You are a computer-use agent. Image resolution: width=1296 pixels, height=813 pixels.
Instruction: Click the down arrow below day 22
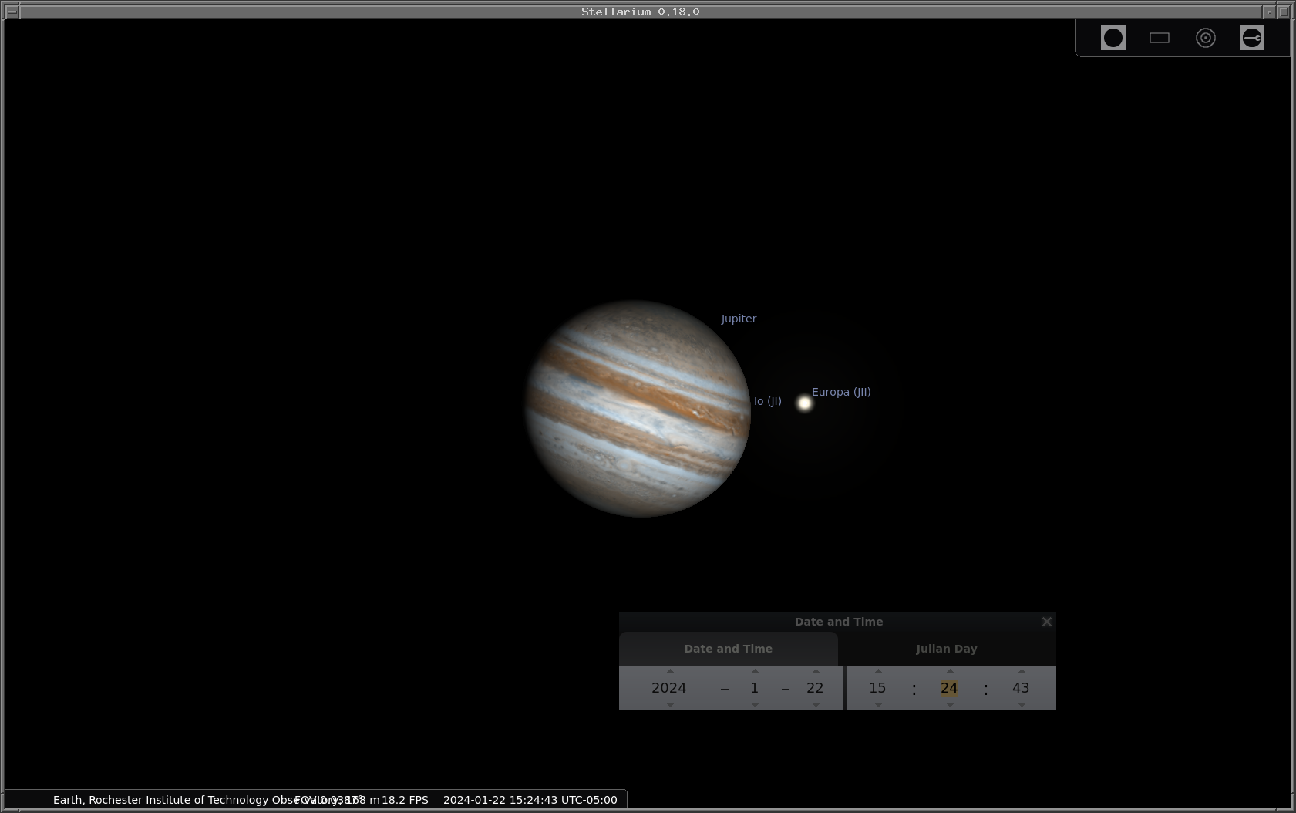816,705
